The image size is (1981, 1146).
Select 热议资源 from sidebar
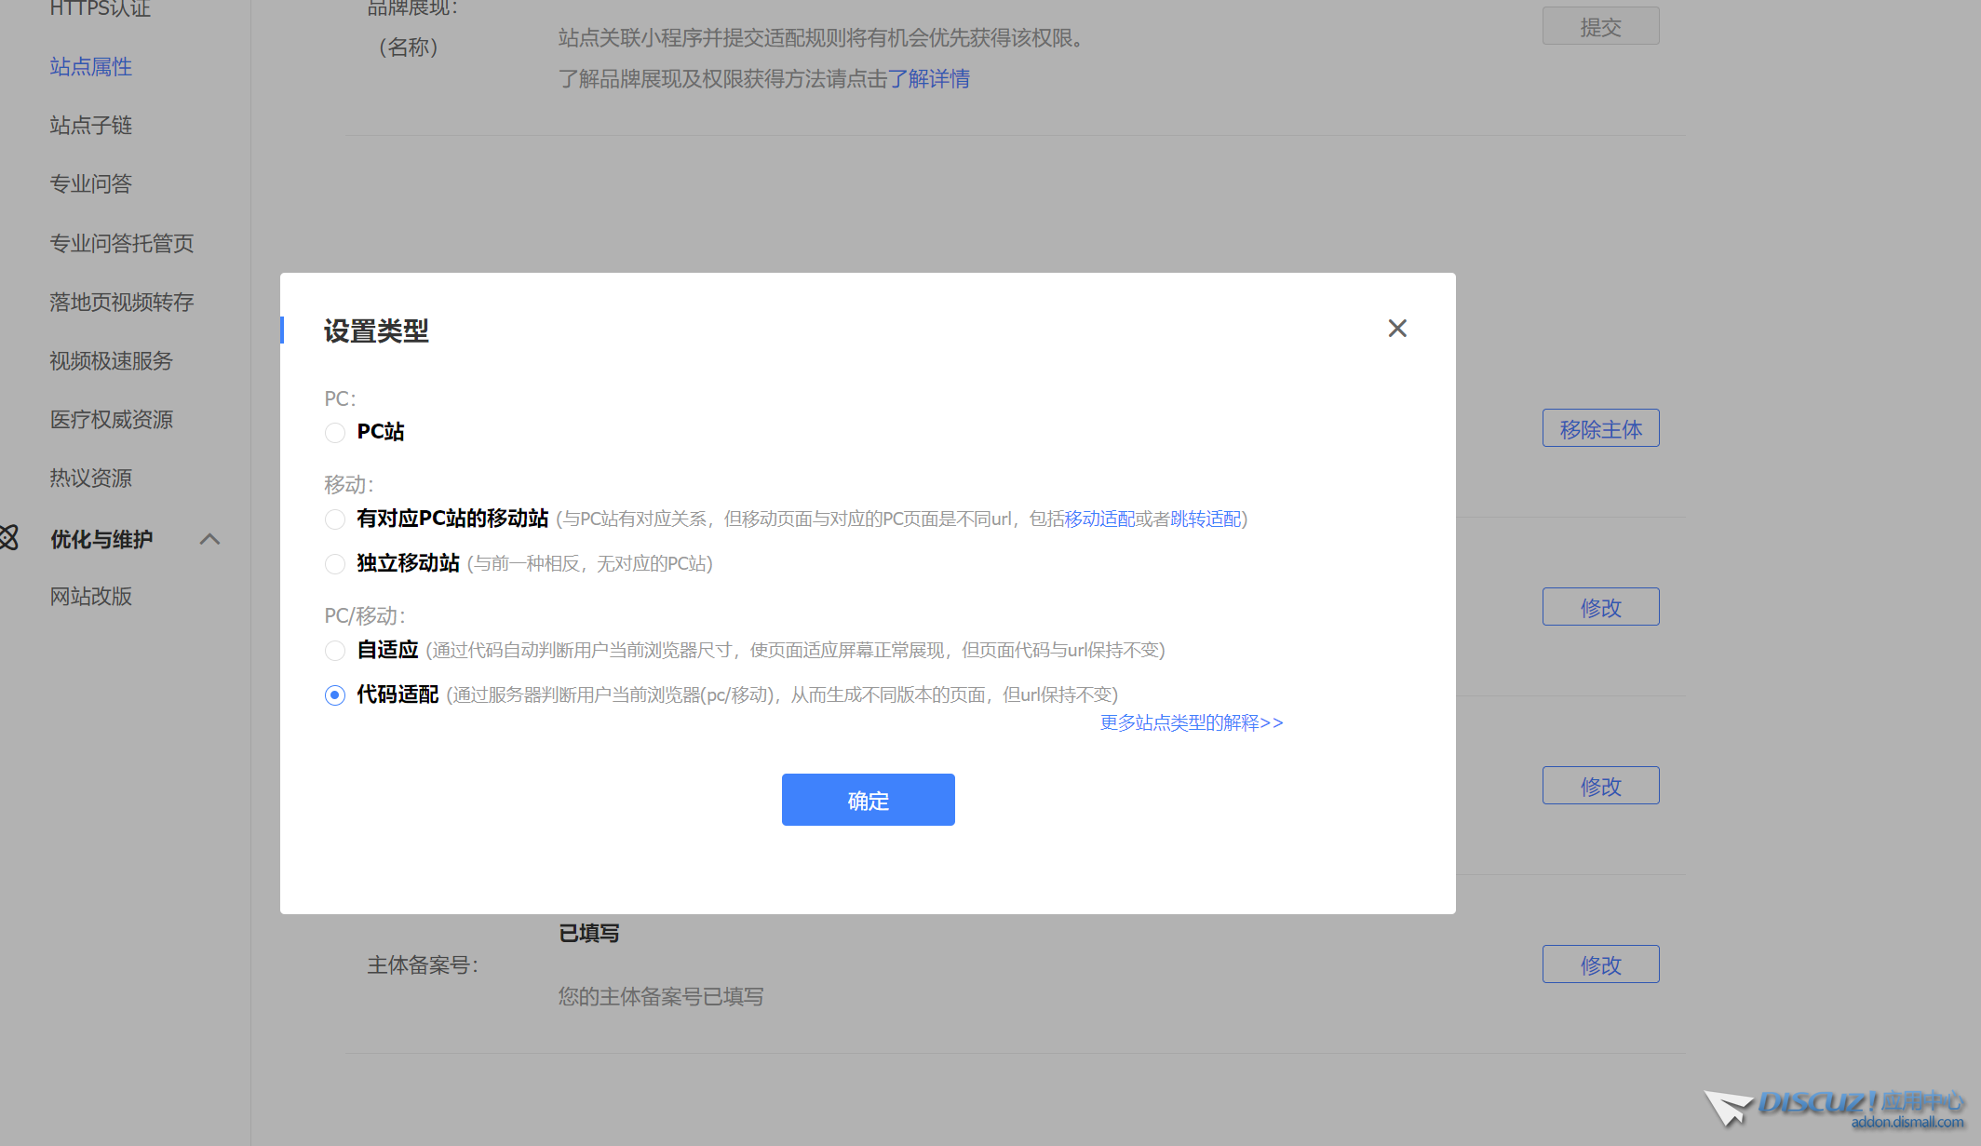click(90, 478)
